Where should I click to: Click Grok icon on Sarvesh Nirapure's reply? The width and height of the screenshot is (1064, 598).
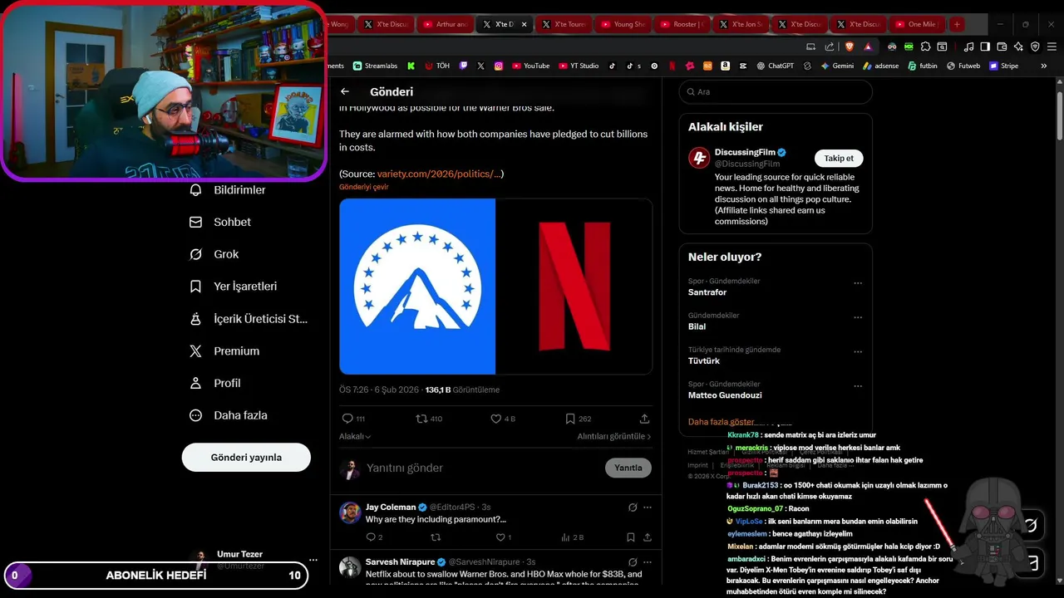pyautogui.click(x=633, y=562)
